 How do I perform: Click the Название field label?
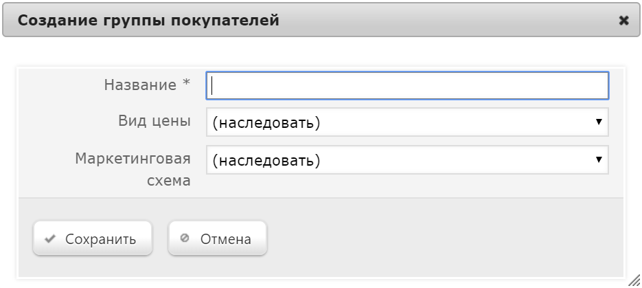[140, 85]
